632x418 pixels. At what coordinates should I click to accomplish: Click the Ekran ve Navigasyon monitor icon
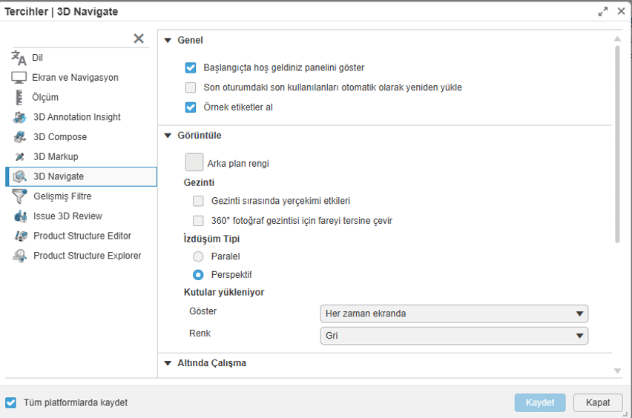19,78
